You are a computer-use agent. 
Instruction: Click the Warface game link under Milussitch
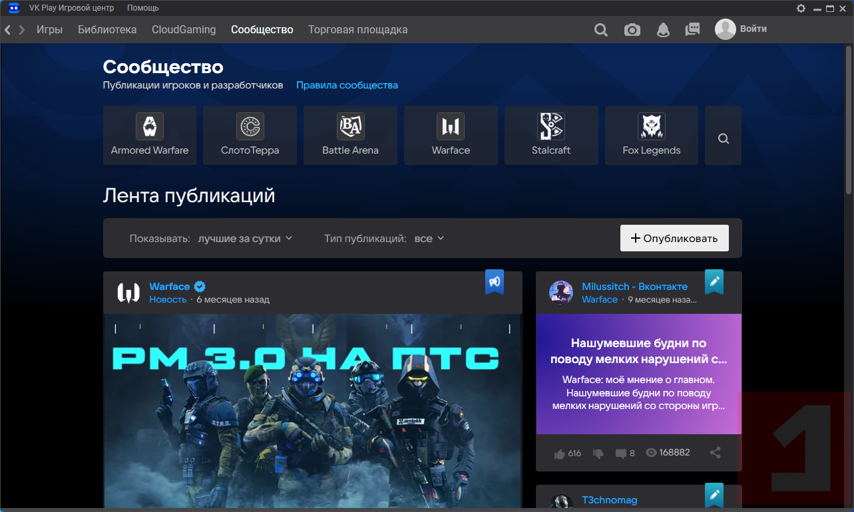[600, 300]
